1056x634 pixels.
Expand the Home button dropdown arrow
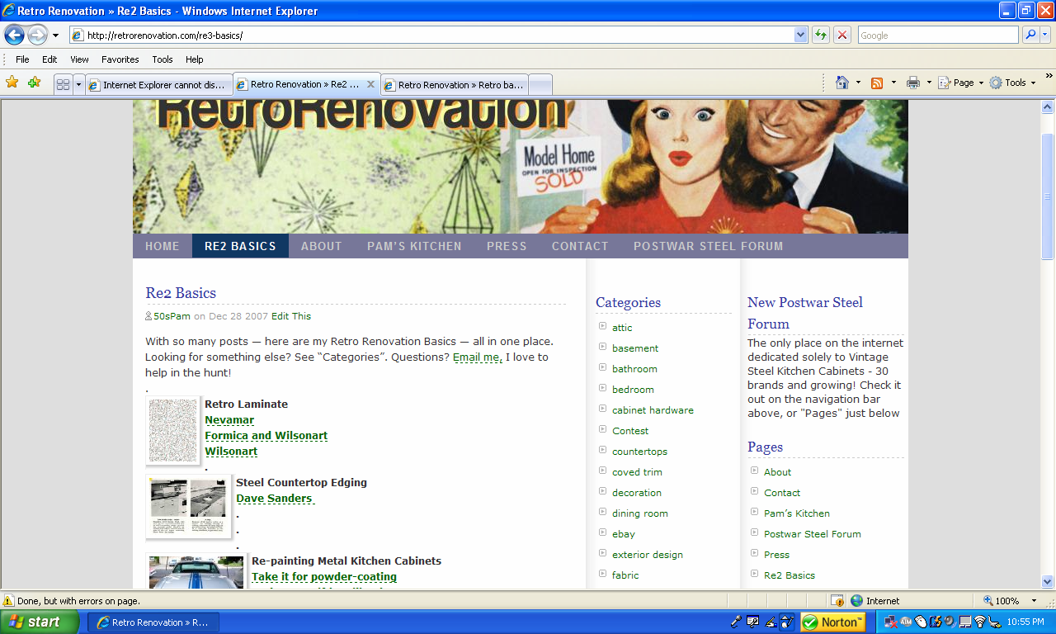pos(858,83)
